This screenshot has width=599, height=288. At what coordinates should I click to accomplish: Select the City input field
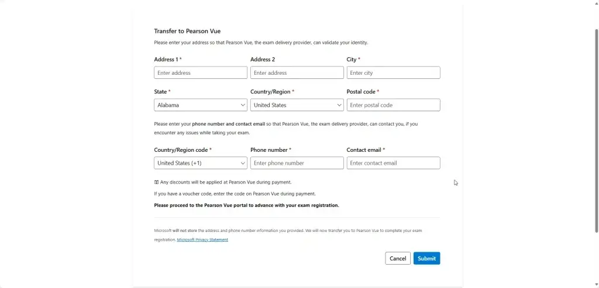[394, 72]
